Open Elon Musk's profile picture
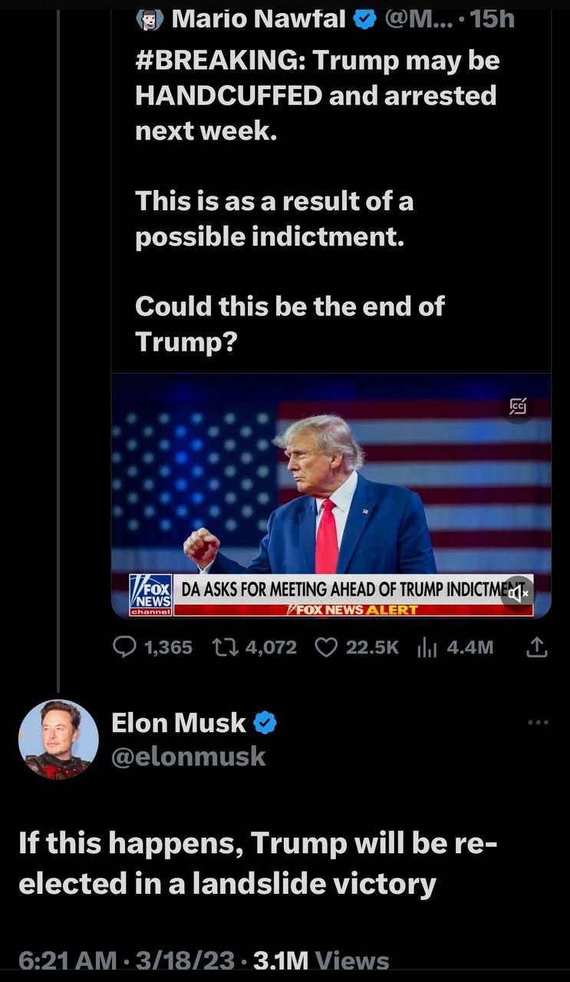The image size is (570, 982). click(x=58, y=739)
